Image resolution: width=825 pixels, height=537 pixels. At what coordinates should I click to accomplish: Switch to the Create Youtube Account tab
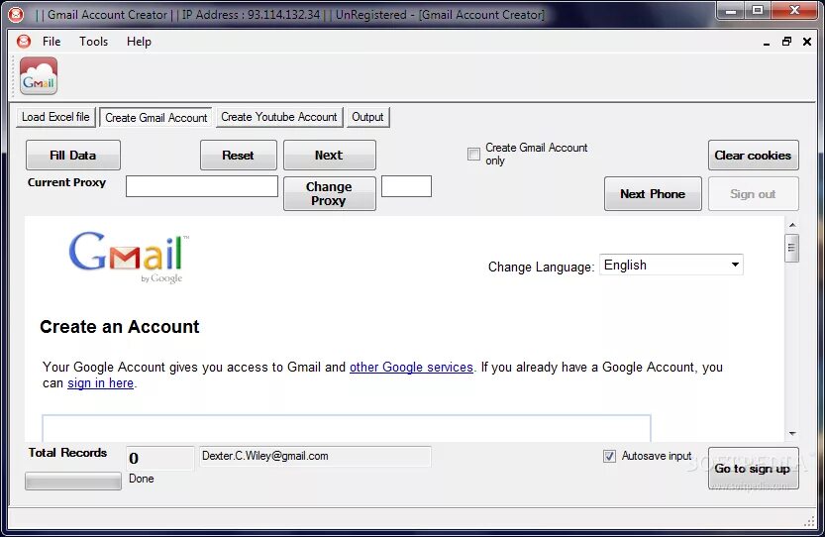(x=279, y=117)
